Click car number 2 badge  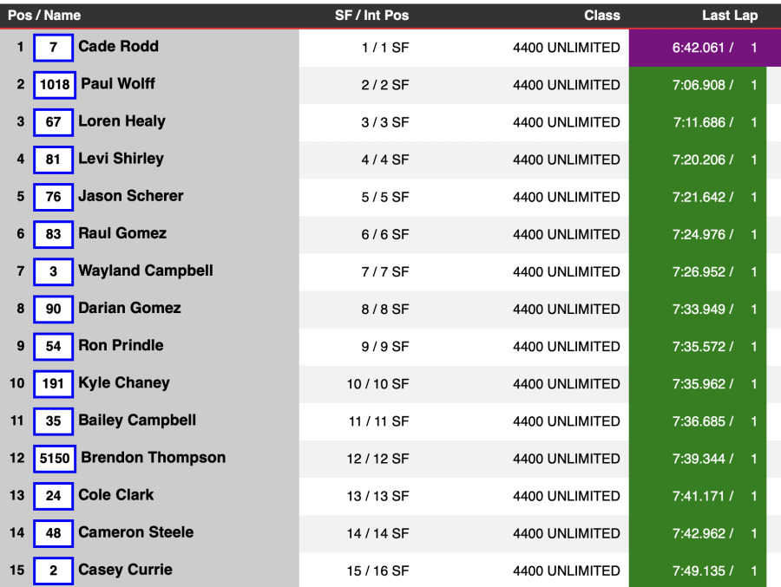53,571
